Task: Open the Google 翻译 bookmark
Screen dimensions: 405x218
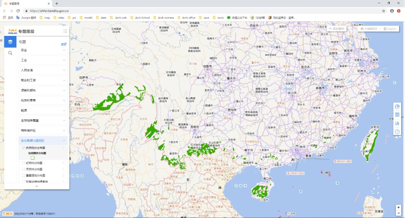Action: pyautogui.click(x=26, y=18)
